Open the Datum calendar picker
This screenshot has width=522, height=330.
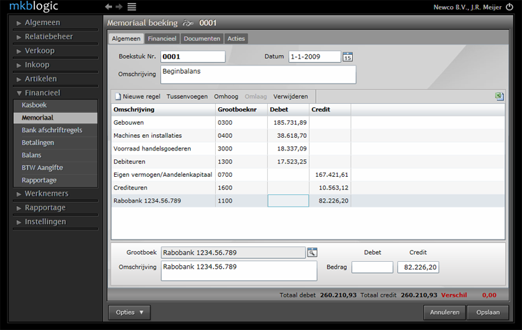pyautogui.click(x=348, y=57)
